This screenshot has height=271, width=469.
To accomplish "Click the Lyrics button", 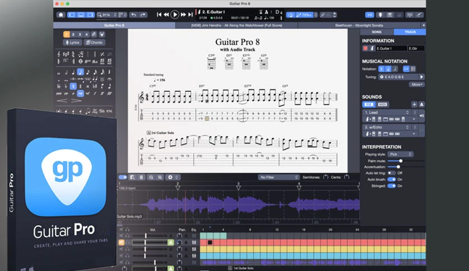I will pyautogui.click(x=72, y=43).
